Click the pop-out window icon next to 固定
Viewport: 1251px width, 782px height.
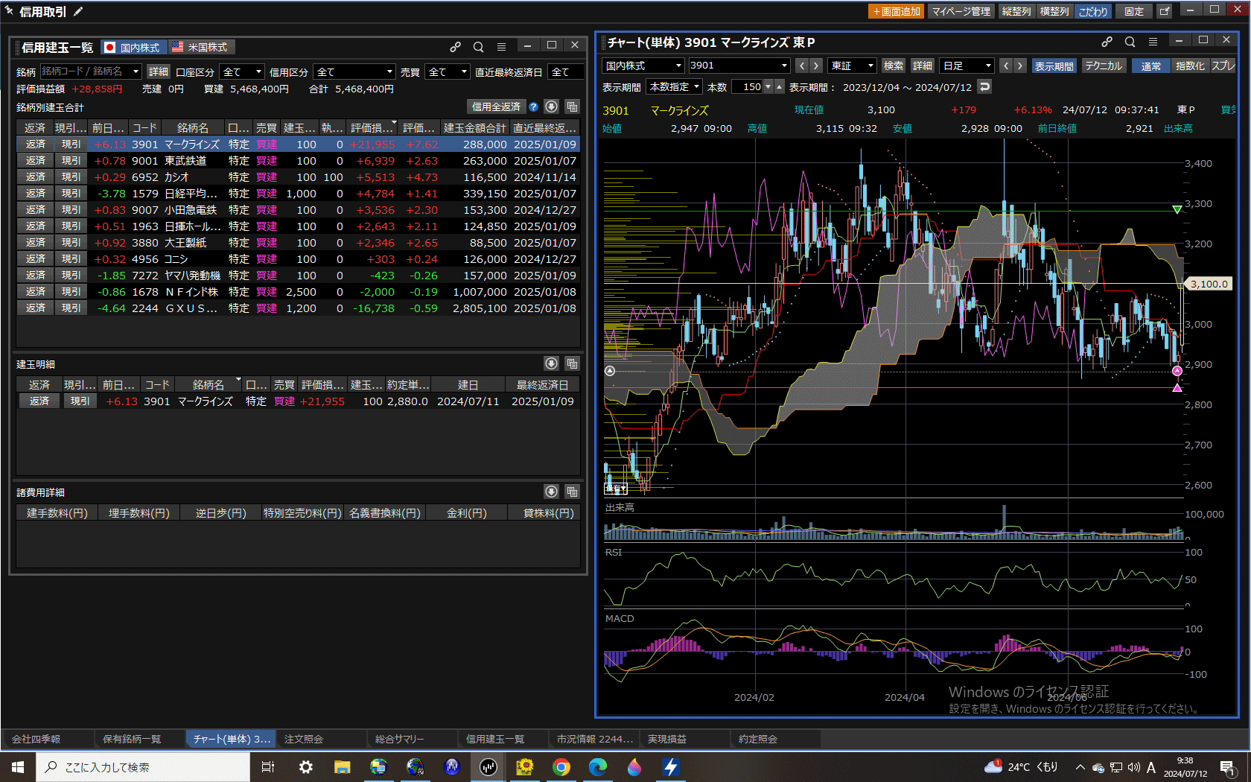[1165, 11]
